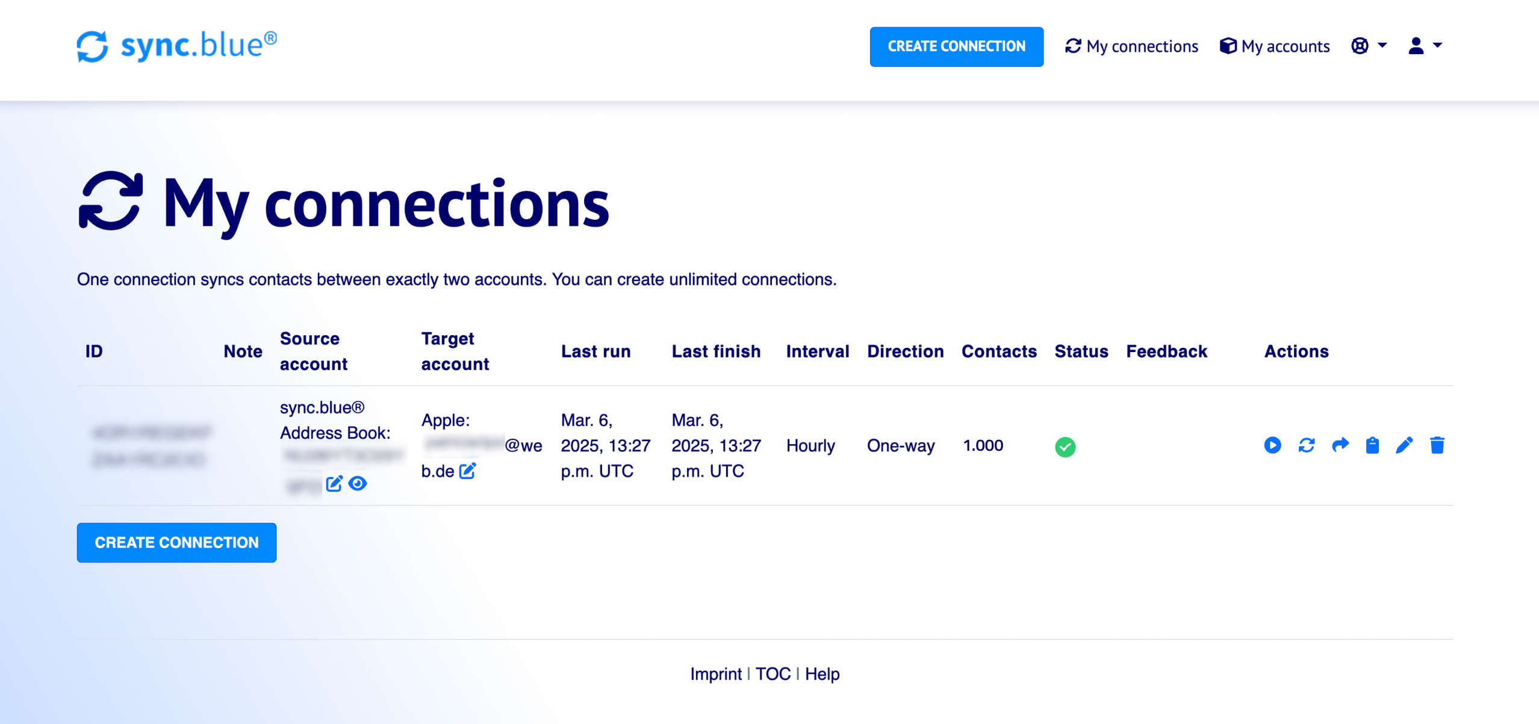Click CREATE CONNECTION below the connections table
This screenshot has height=724, width=1539.
(176, 542)
